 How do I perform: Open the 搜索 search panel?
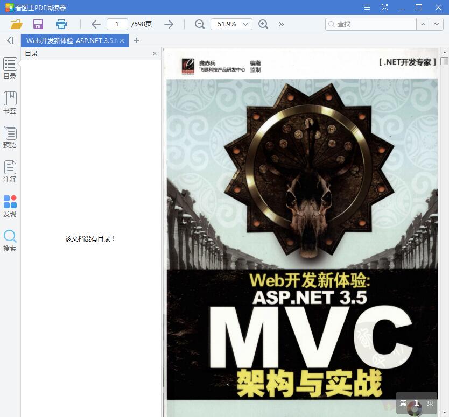10,241
